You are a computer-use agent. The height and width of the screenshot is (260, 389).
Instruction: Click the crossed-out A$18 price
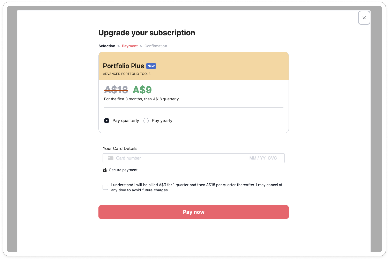click(116, 90)
